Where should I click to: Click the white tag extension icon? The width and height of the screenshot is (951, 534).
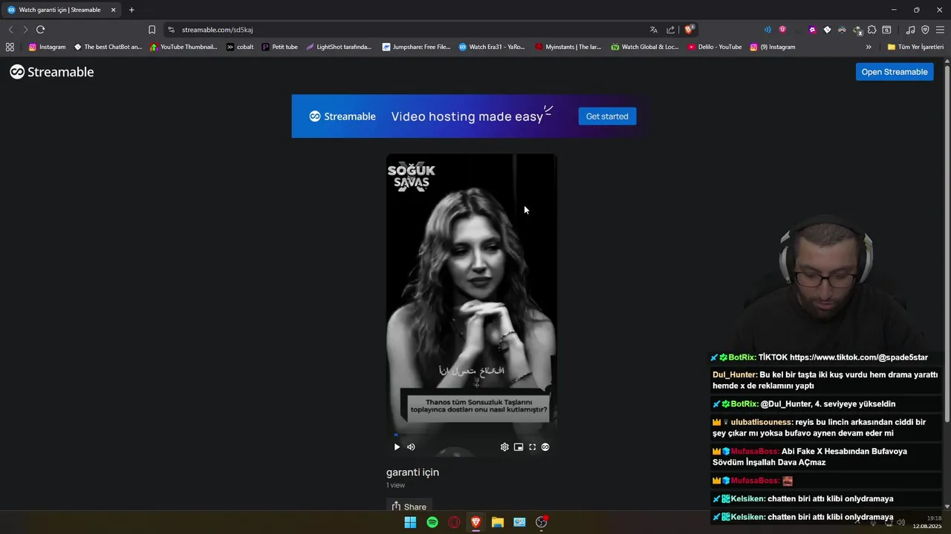click(x=827, y=30)
